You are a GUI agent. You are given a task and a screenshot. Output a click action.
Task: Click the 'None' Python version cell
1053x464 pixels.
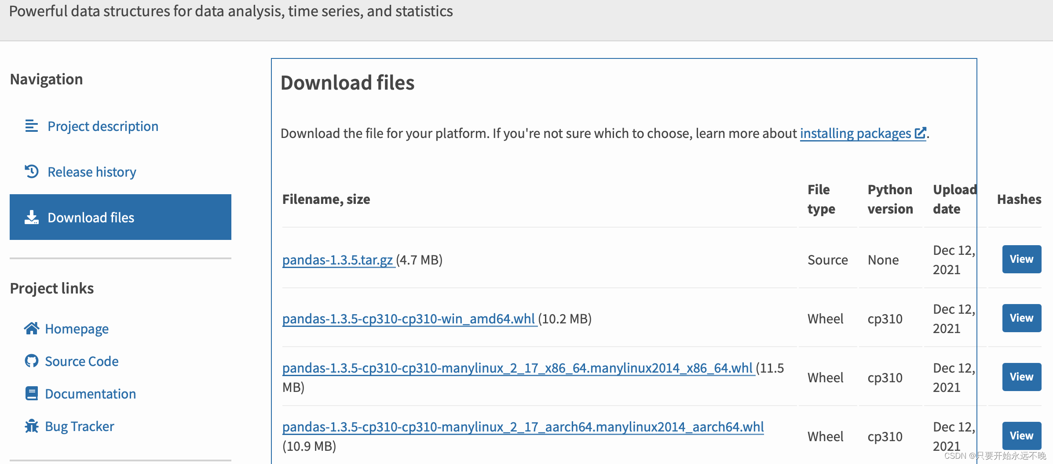(883, 260)
